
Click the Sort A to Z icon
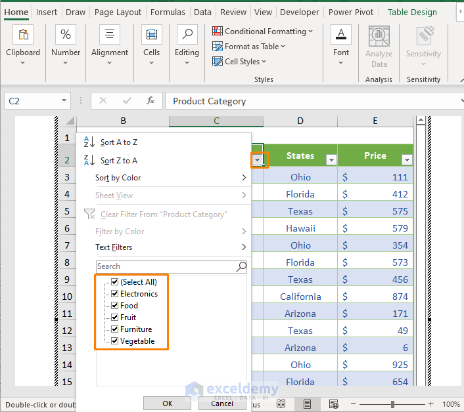pyautogui.click(x=90, y=142)
